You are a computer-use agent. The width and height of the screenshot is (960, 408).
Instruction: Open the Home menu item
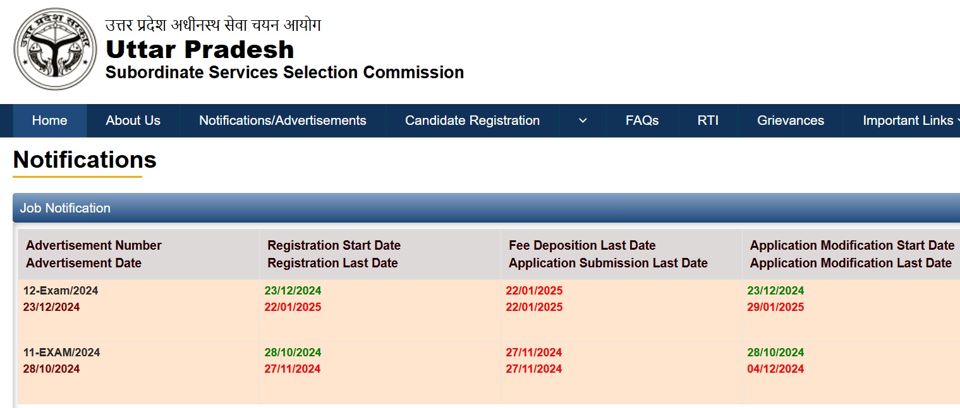click(x=49, y=120)
